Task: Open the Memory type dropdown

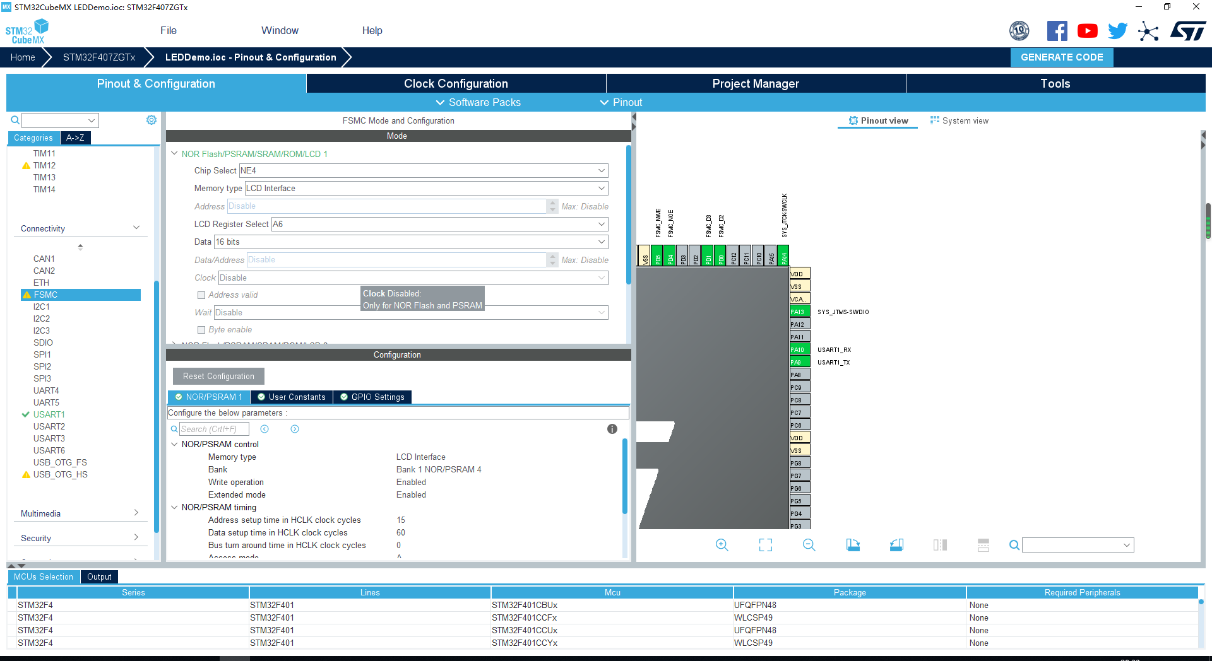Action: [x=427, y=188]
